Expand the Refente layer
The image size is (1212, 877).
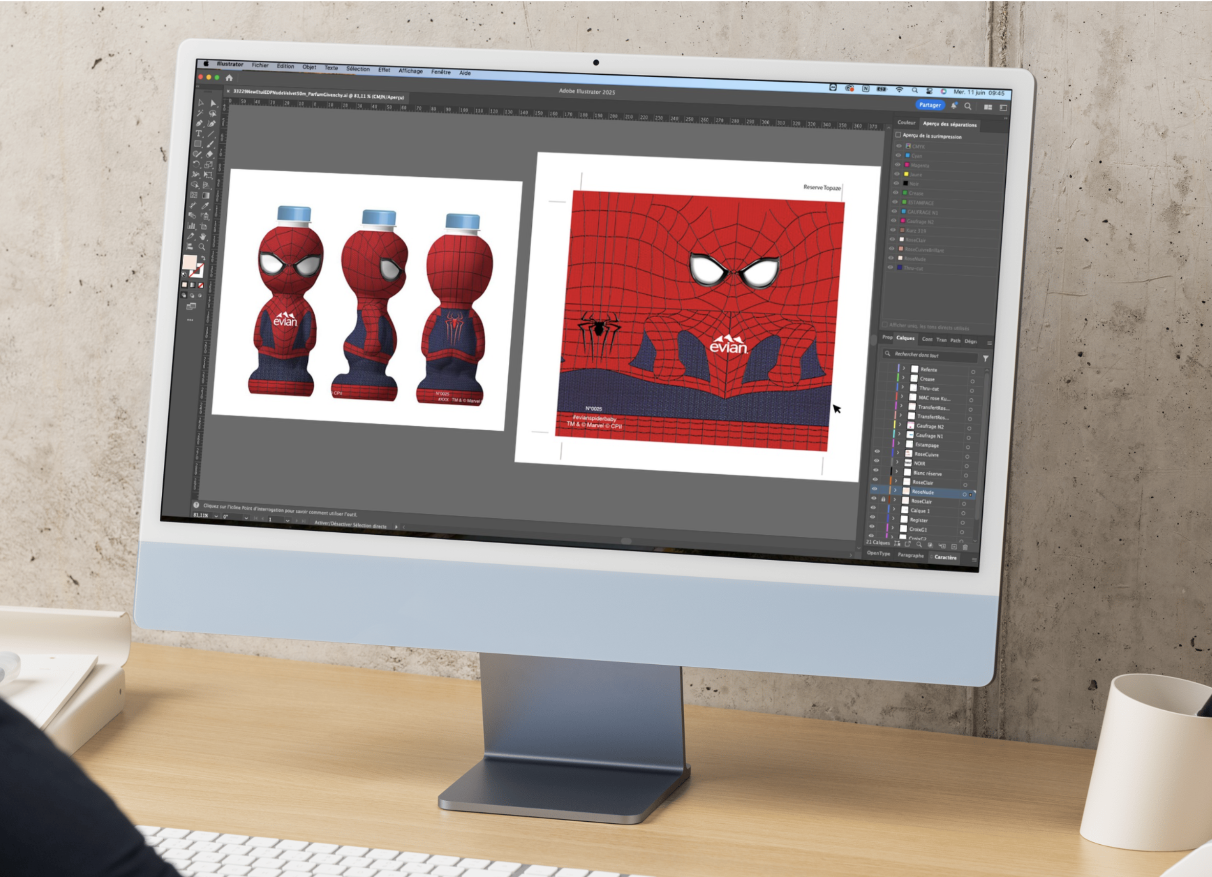pyautogui.click(x=904, y=368)
